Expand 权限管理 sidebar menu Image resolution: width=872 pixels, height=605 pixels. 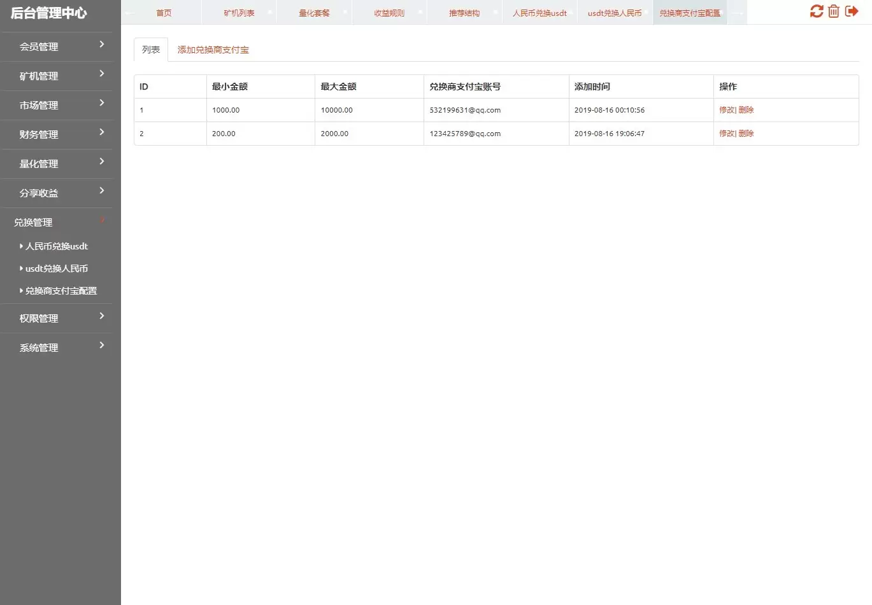tap(57, 318)
